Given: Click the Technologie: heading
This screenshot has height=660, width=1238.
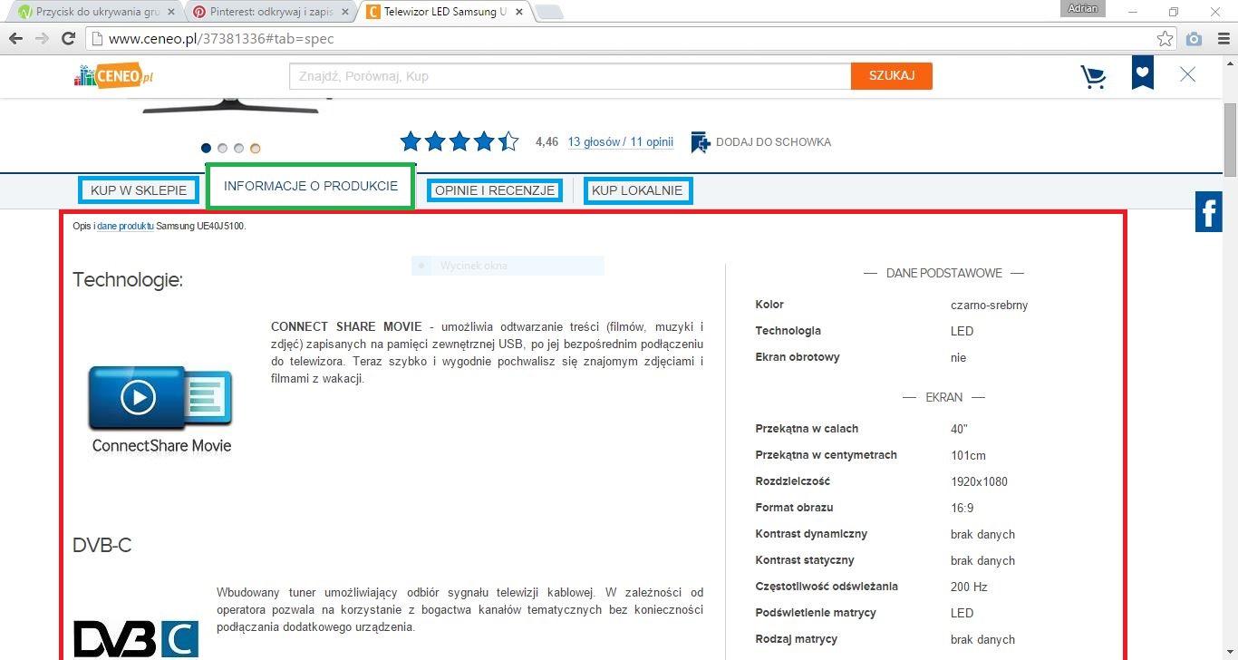Looking at the screenshot, I should 128,280.
